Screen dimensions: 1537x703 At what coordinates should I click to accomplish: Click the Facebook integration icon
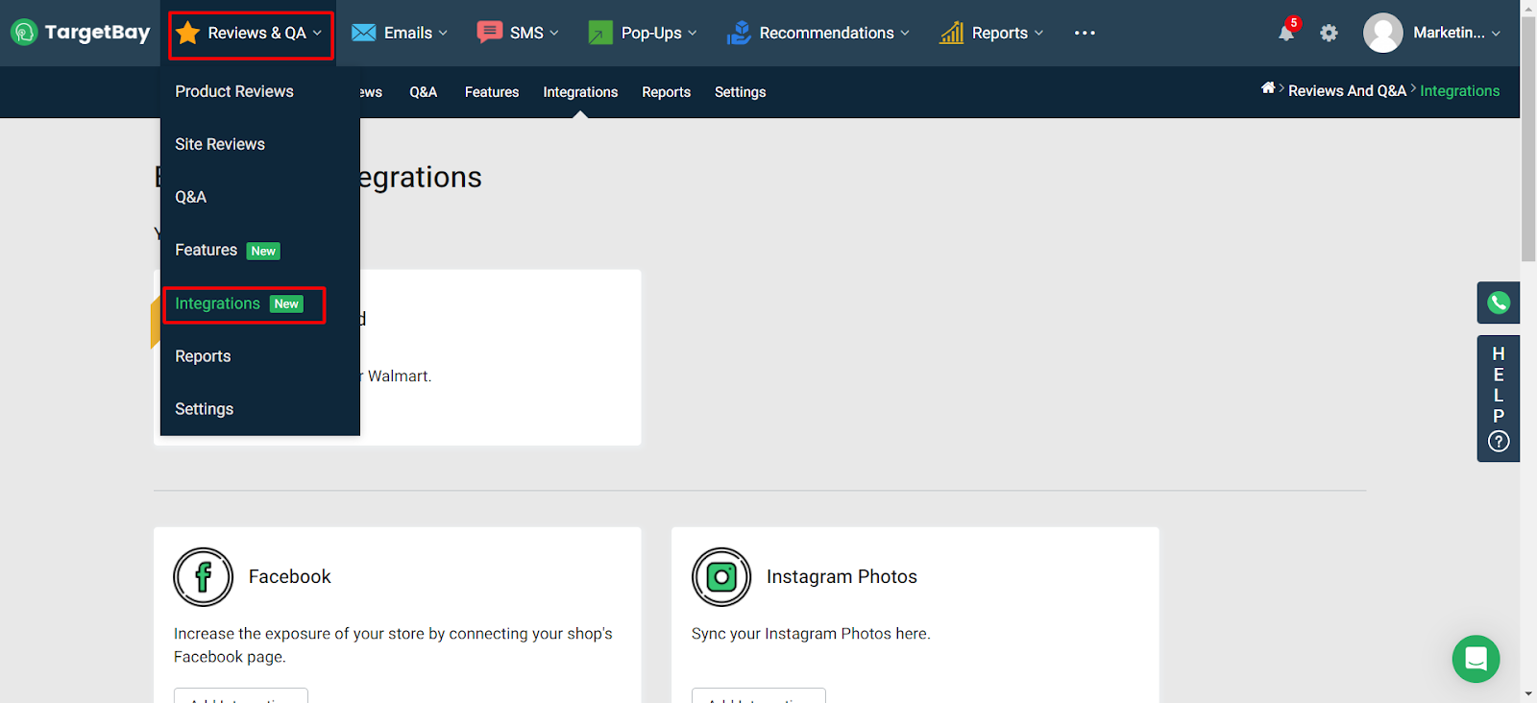click(204, 577)
